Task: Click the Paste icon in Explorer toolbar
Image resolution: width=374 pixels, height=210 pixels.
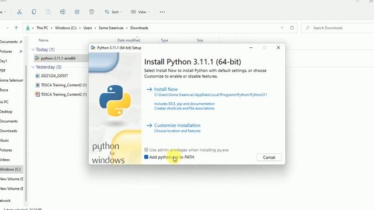Action: (48, 12)
